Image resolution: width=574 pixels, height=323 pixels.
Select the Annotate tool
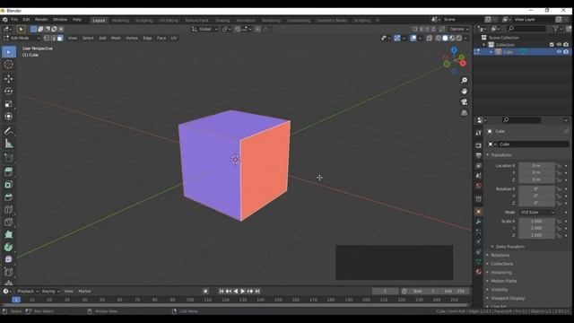[9, 131]
